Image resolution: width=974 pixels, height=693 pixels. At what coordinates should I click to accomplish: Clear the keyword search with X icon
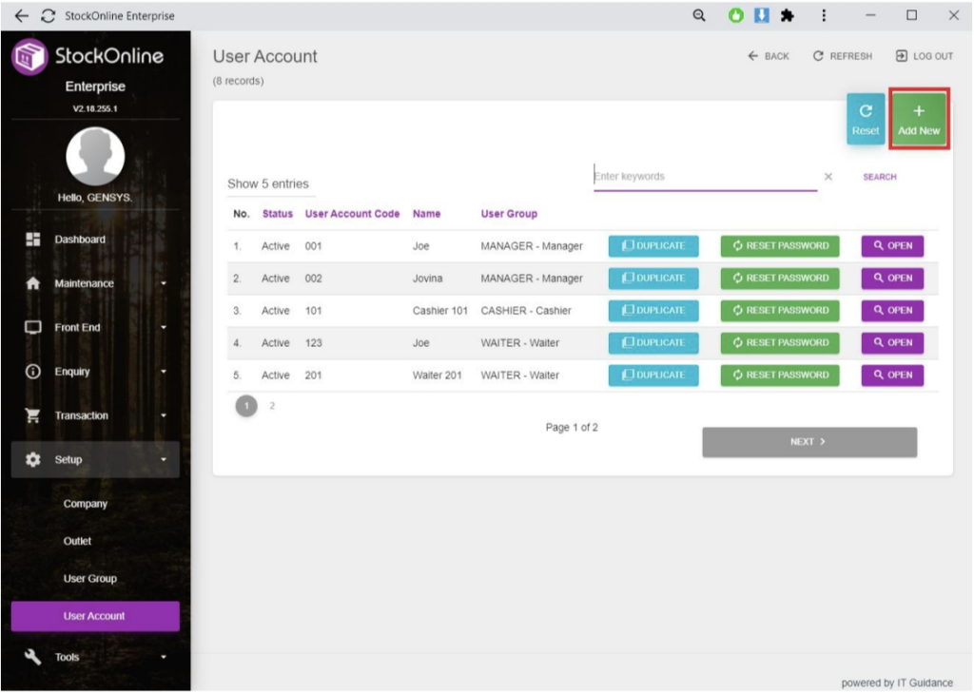coord(828,177)
